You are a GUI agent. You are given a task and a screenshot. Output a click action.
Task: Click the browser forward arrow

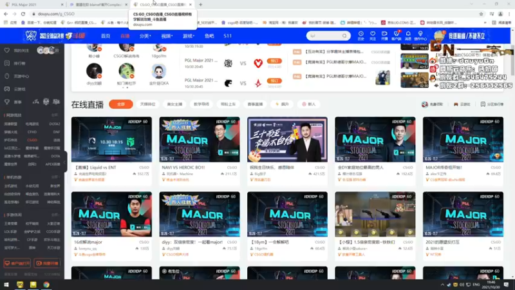click(x=14, y=14)
